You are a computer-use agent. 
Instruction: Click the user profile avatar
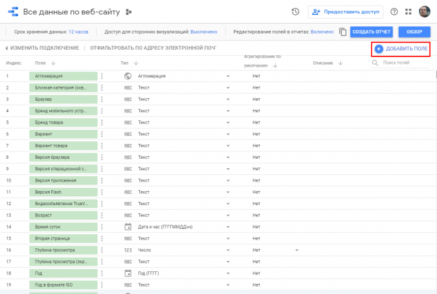pyautogui.click(x=424, y=11)
